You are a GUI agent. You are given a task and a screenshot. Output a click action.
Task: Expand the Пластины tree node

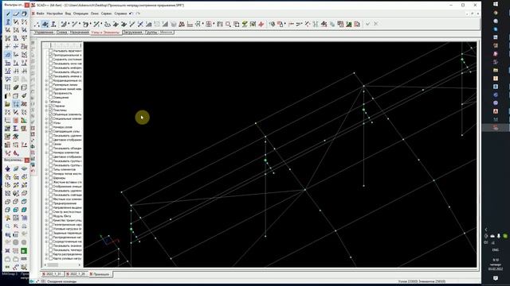click(46, 110)
